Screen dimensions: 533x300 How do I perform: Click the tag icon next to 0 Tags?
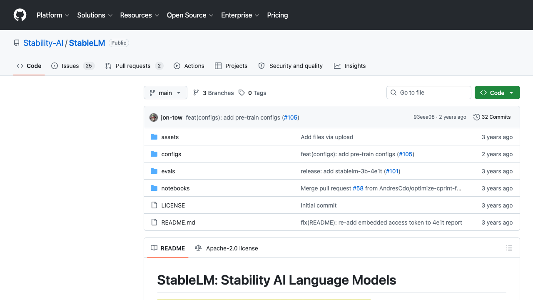point(242,93)
